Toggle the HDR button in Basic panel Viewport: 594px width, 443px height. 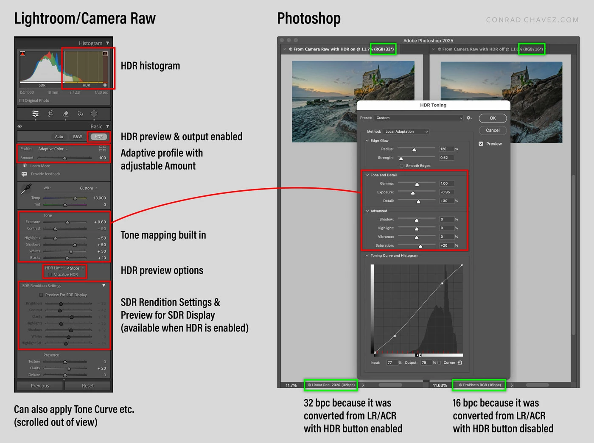(x=99, y=137)
